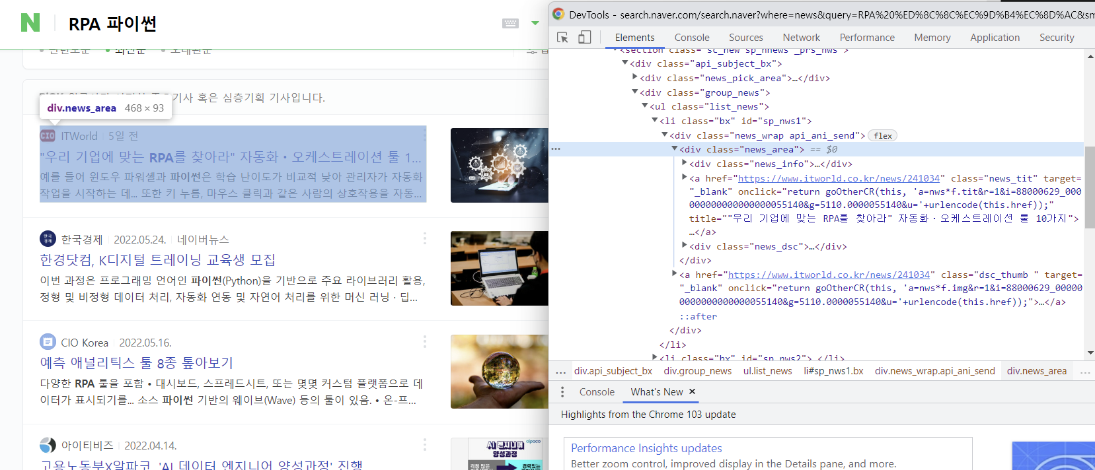Select the ::after pseudo-element row
The height and width of the screenshot is (470, 1095).
click(x=698, y=316)
